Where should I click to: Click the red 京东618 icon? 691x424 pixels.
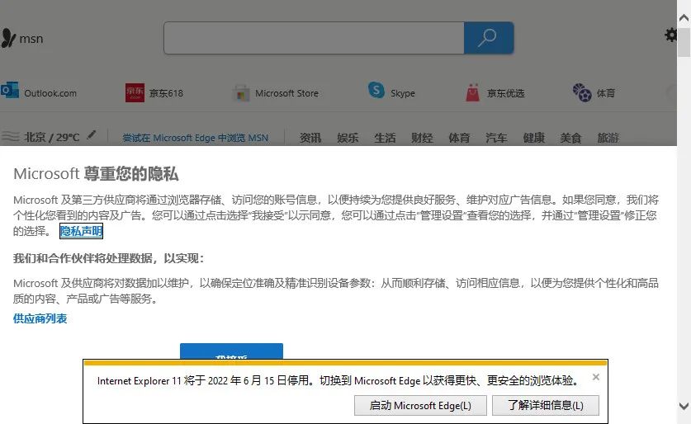135,92
